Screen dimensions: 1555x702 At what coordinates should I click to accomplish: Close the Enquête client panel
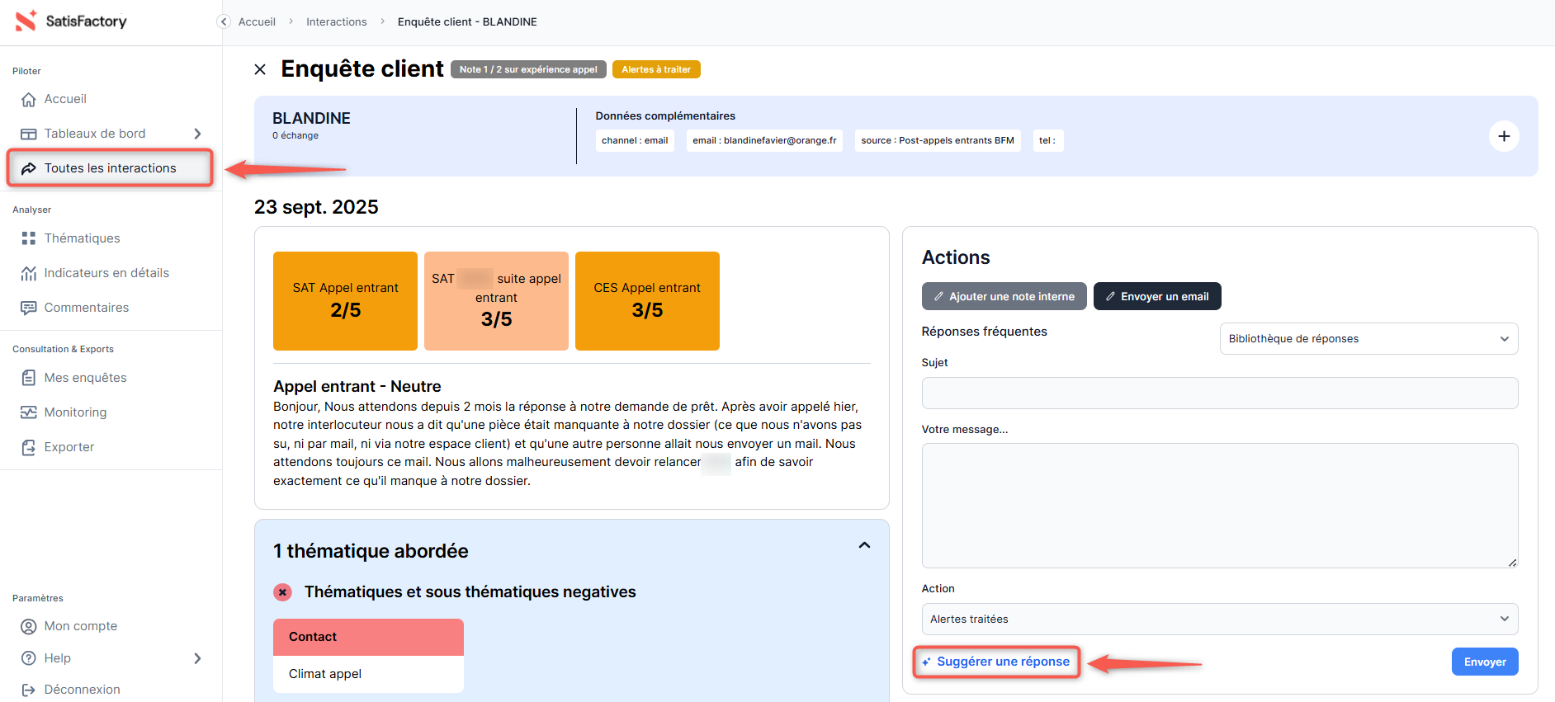260,69
